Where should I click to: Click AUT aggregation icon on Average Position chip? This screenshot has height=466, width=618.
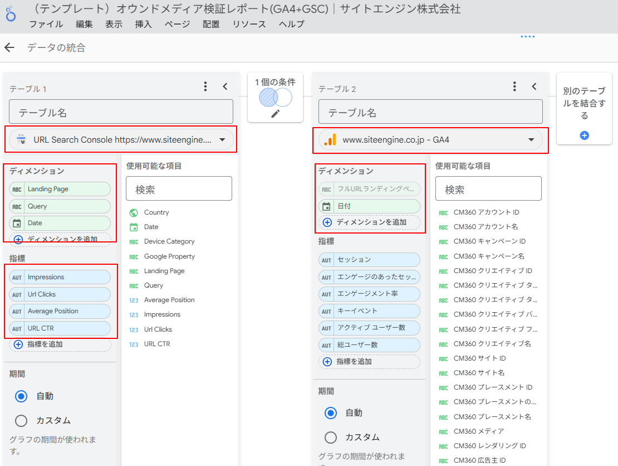[17, 312]
